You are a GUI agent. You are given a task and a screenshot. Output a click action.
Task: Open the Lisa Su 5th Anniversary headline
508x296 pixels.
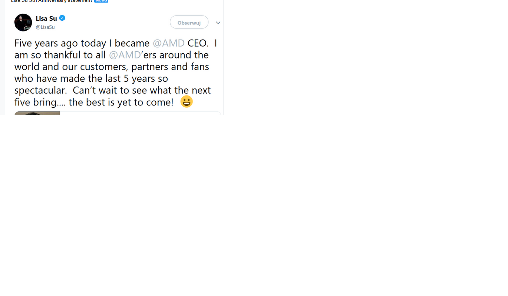52,1
